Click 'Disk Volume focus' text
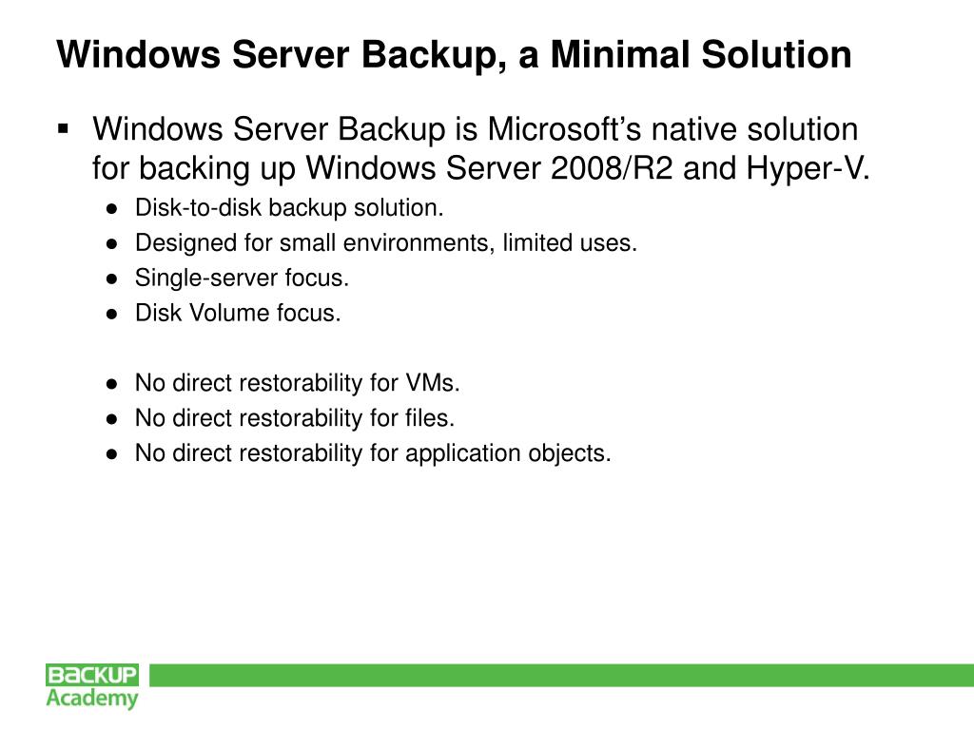 (x=237, y=313)
